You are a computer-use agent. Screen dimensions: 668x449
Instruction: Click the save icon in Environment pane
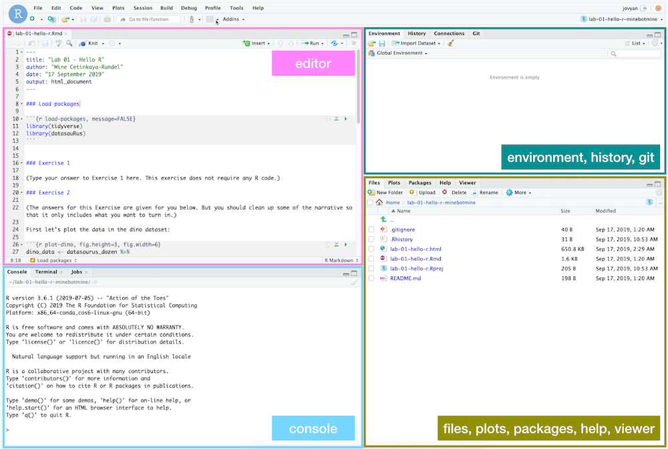tap(381, 43)
